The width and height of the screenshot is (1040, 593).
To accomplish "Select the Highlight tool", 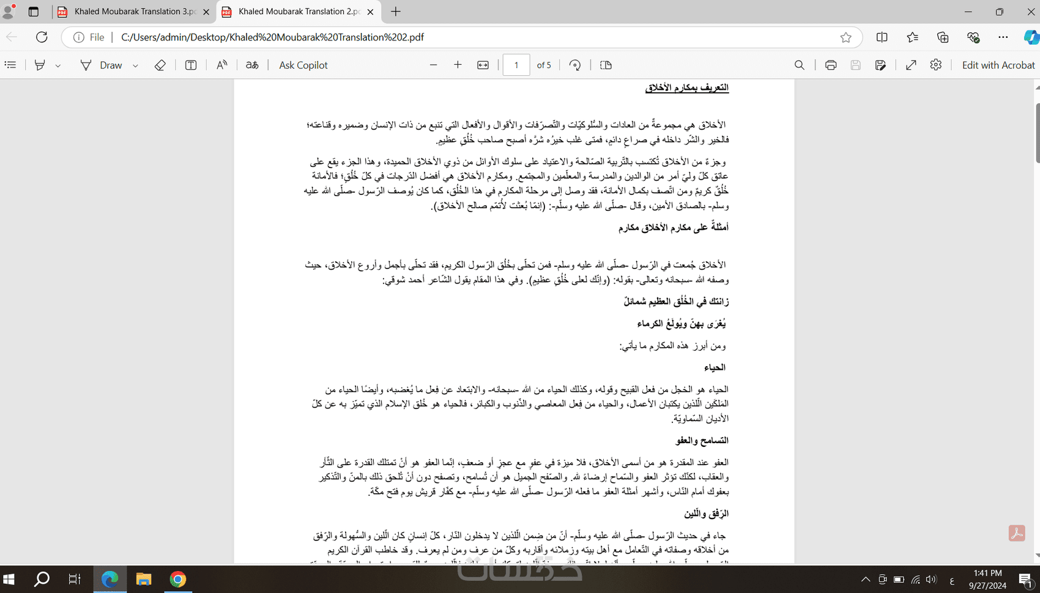I will [x=40, y=65].
